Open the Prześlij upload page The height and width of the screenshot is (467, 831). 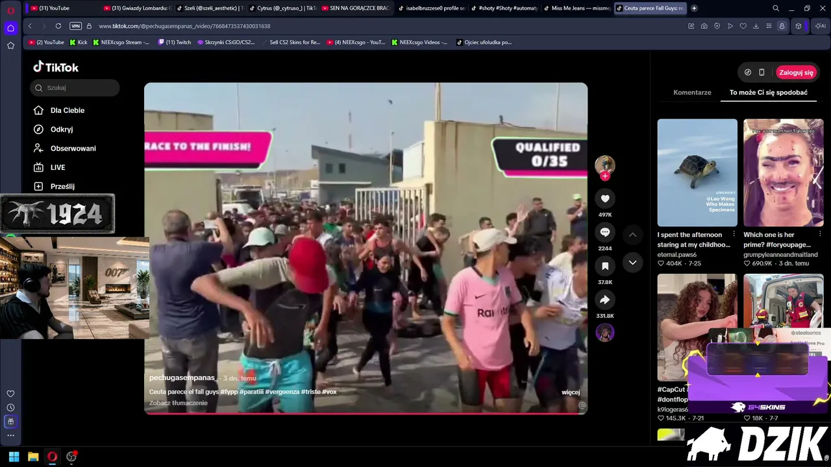click(54, 186)
